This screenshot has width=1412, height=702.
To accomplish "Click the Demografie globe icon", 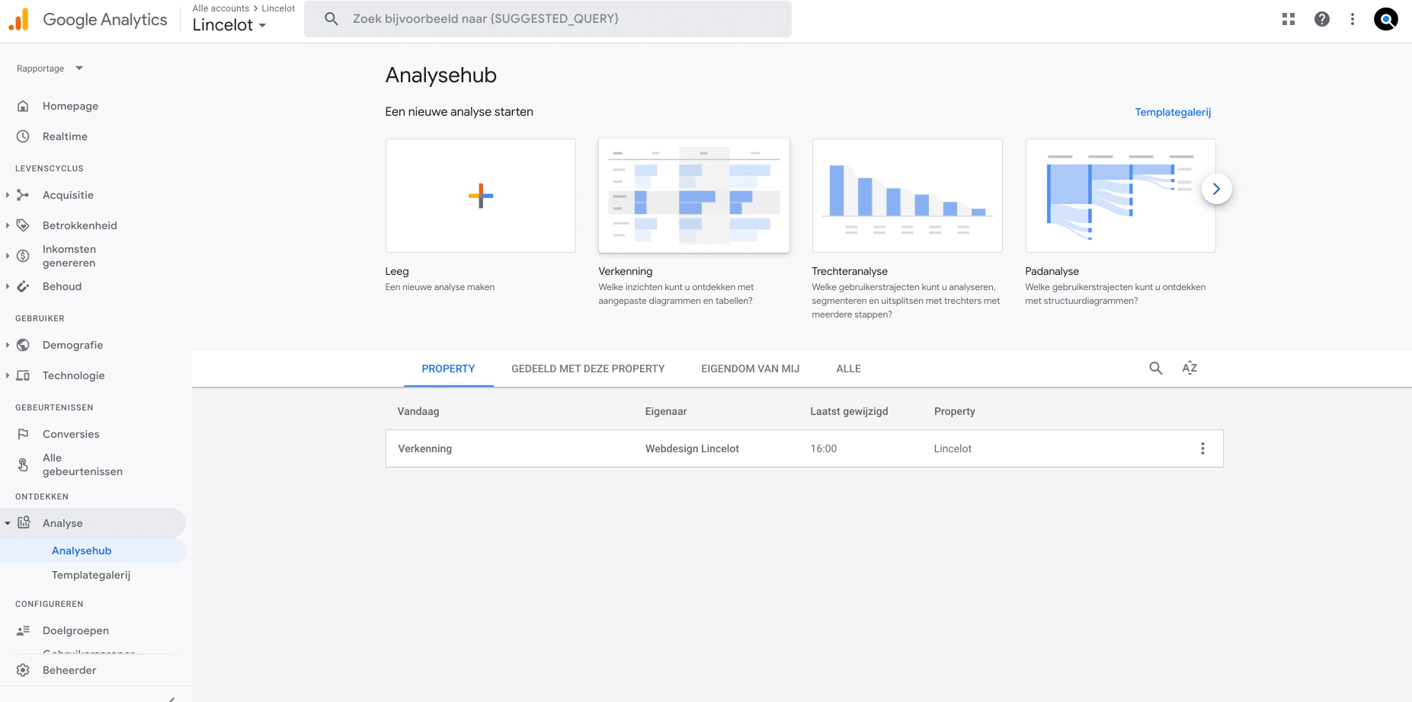I will coord(23,345).
